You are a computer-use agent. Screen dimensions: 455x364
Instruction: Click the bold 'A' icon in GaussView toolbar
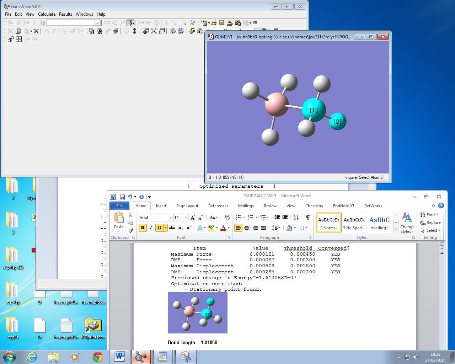[92, 31]
